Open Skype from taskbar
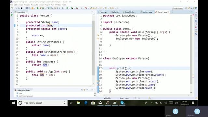 coord(122,103)
